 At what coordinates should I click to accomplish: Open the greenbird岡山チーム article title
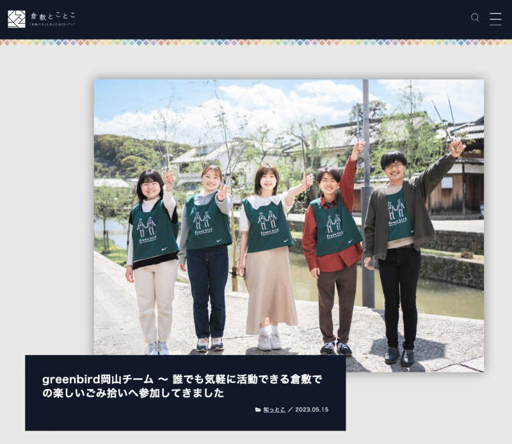pyautogui.click(x=182, y=386)
